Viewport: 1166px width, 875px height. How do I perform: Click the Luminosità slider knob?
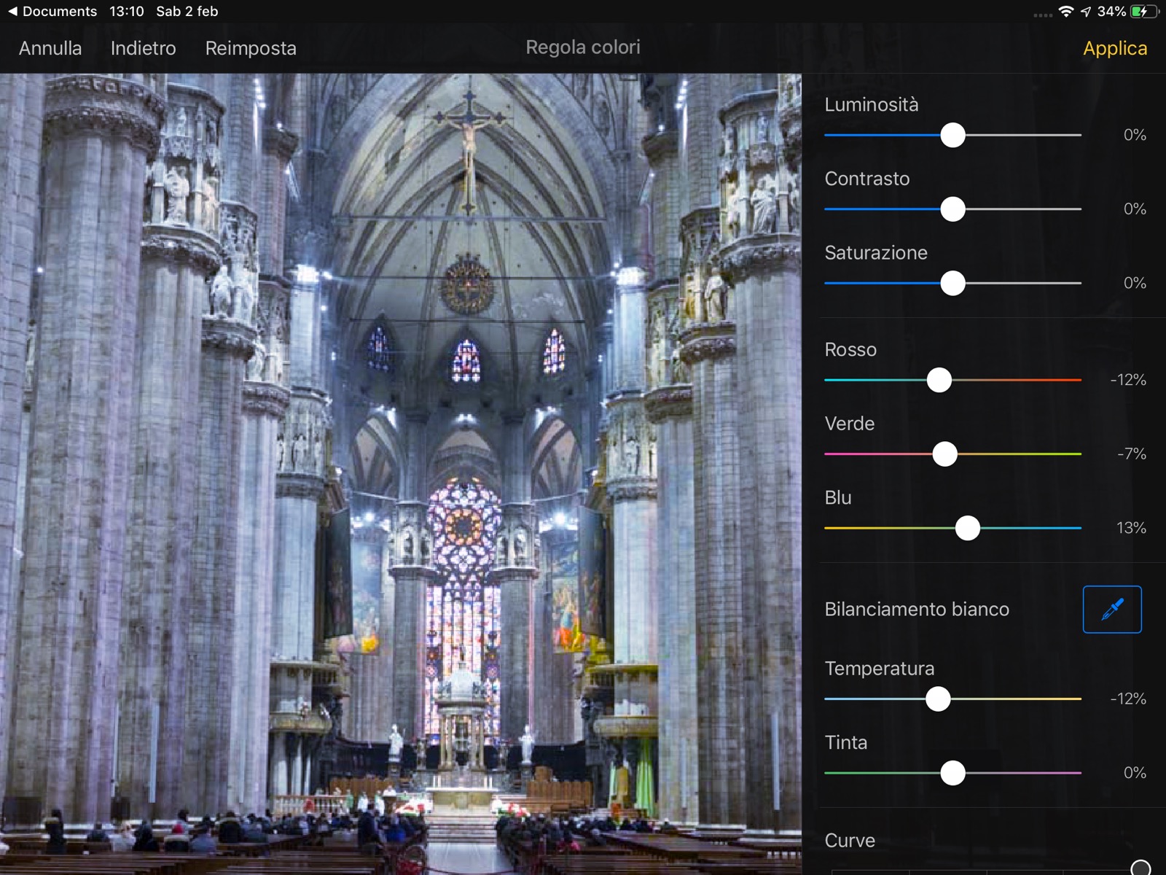[x=952, y=135]
